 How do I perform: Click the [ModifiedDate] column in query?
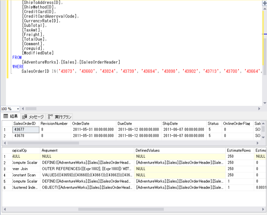38,53
